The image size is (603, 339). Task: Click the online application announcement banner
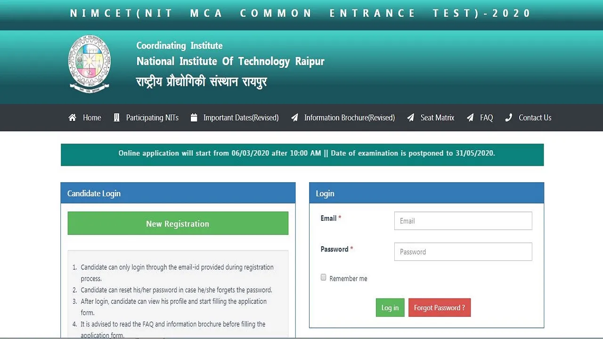coord(302,155)
